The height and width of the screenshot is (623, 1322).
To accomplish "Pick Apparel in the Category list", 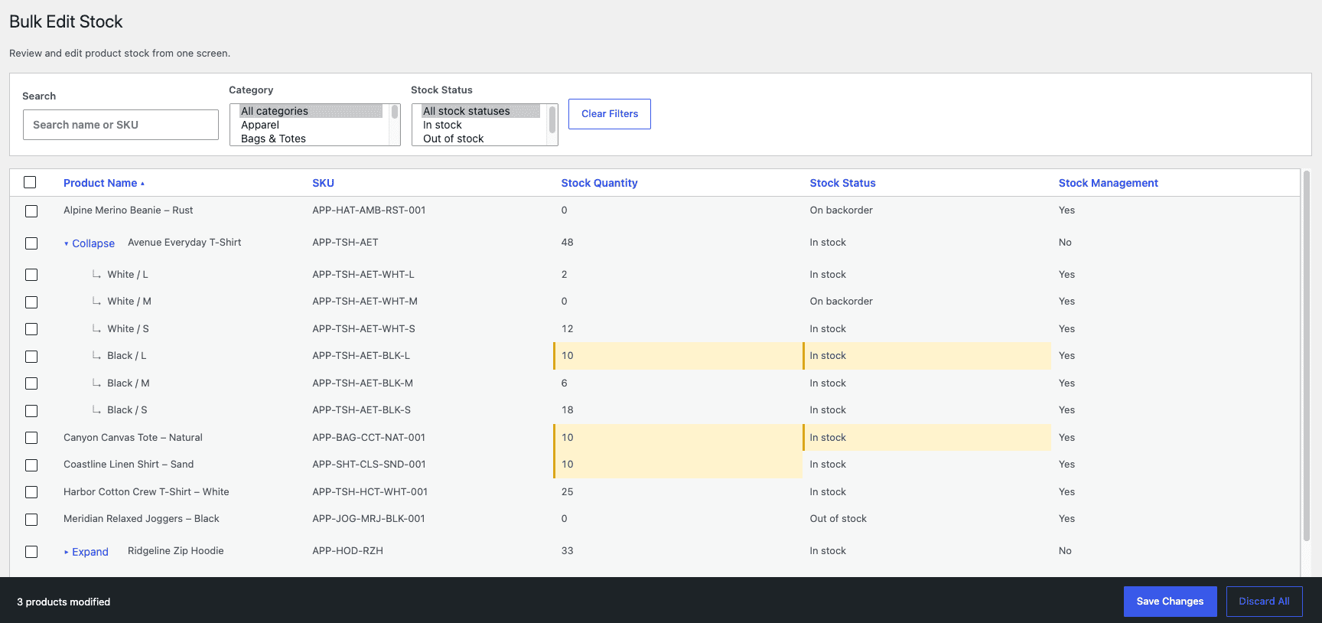I will (310, 125).
